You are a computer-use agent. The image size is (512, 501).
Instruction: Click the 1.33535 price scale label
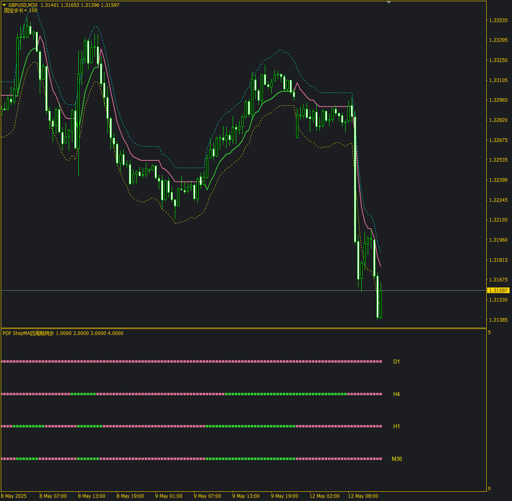498,20
